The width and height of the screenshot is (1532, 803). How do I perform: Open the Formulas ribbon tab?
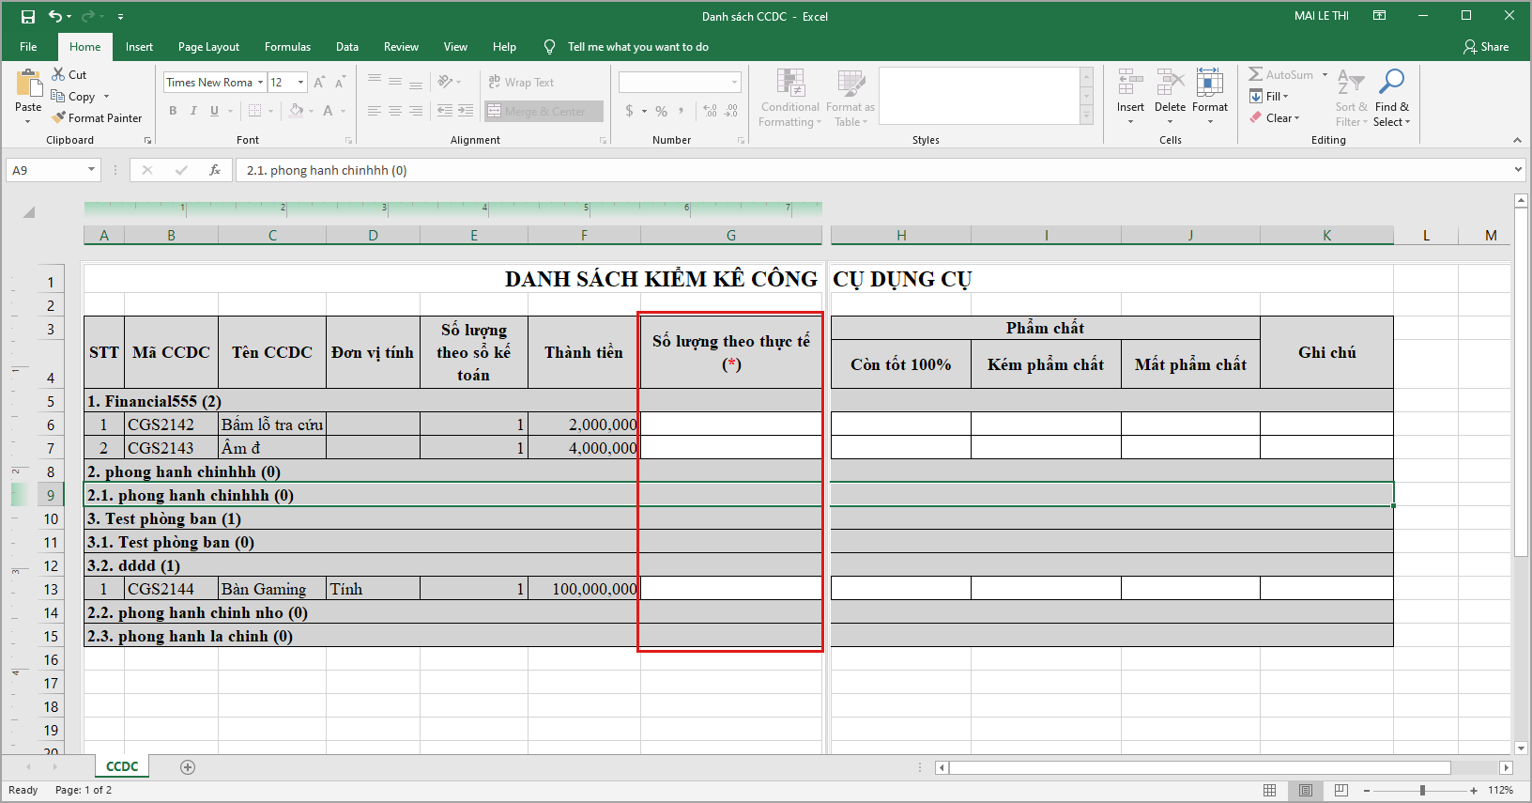coord(287,47)
